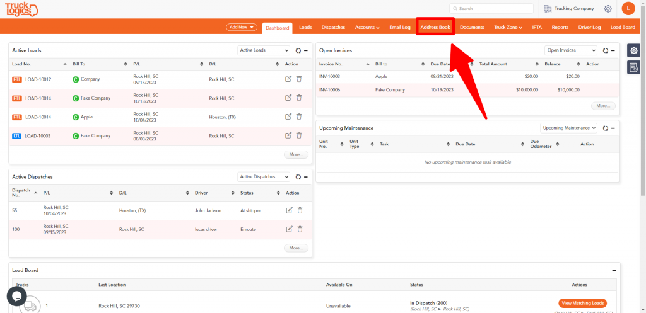The image size is (646, 313).
Task: Click View Matching Loads button
Action: [582, 303]
